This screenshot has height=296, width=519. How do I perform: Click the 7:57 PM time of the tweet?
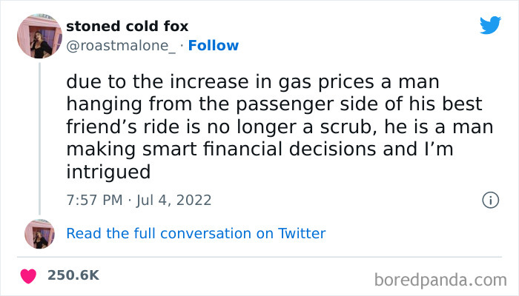[95, 200]
